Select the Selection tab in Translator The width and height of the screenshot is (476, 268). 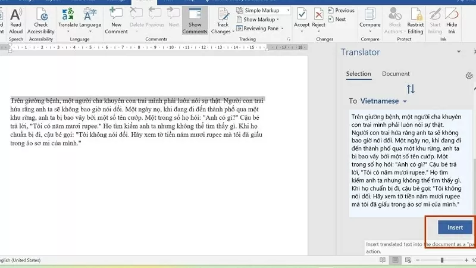[x=358, y=74]
